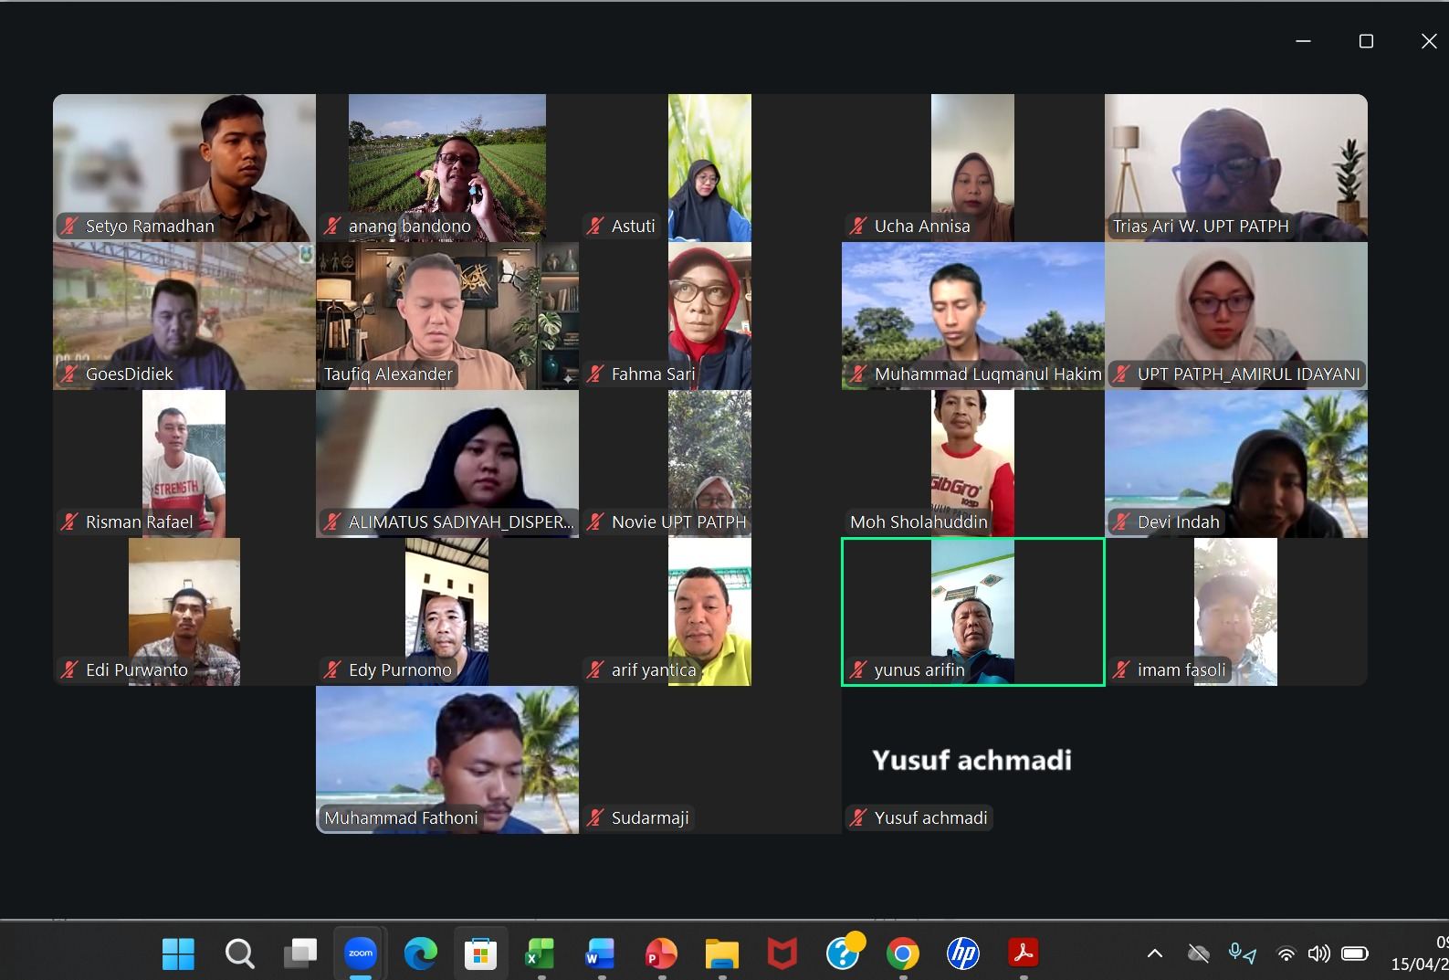Screen dimensions: 1449x980
Task: Click Astuti's muted microphone icon
Action: pos(595,226)
